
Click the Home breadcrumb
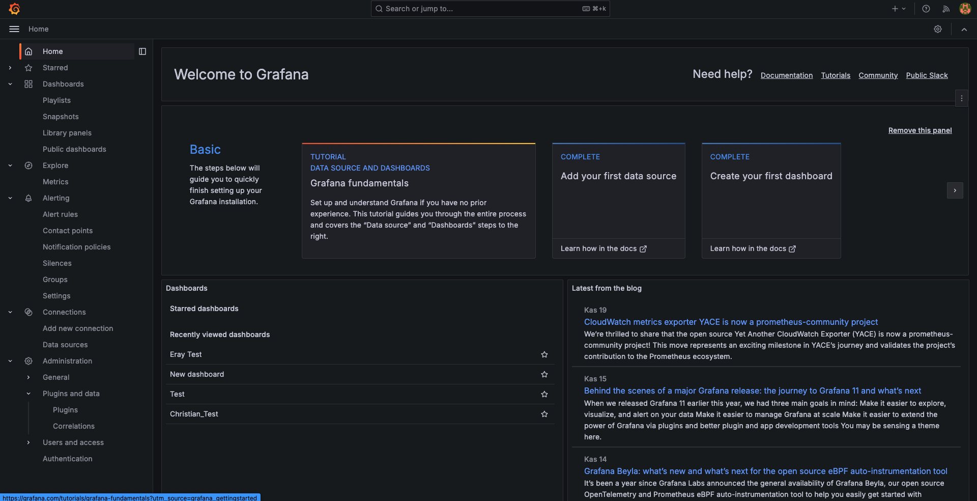tap(39, 29)
